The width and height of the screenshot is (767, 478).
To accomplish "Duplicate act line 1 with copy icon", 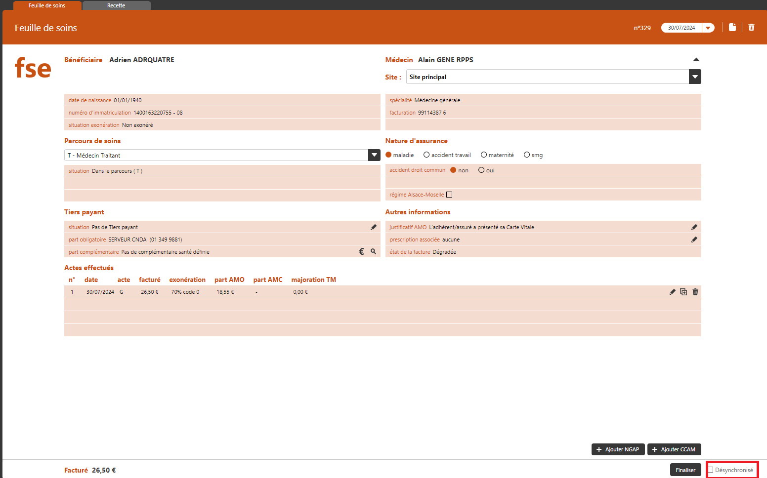I will coord(683,292).
